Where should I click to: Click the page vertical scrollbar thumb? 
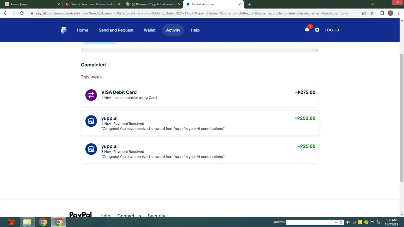[402, 118]
